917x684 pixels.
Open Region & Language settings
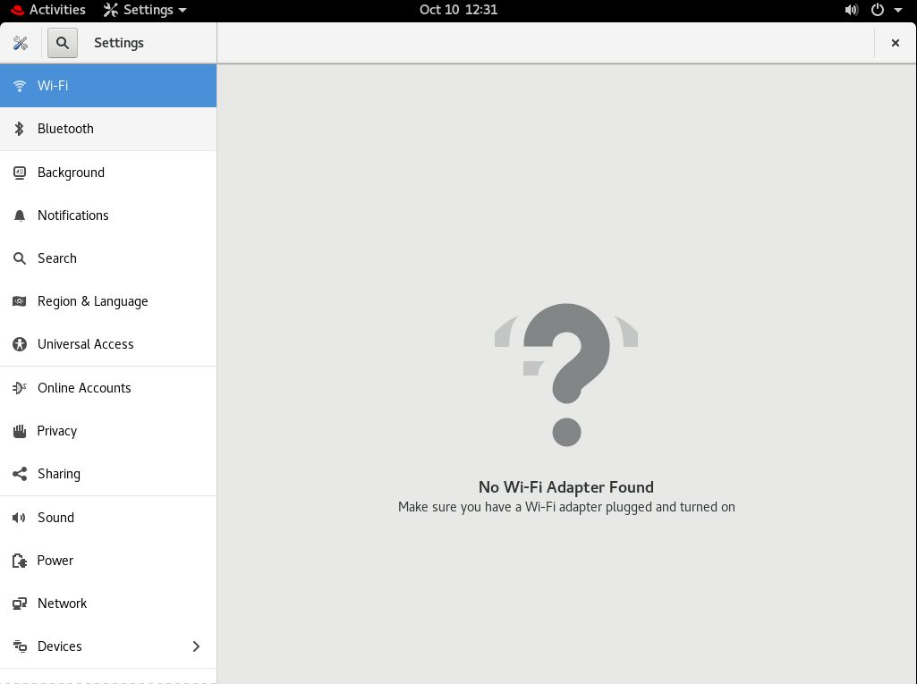tap(92, 301)
